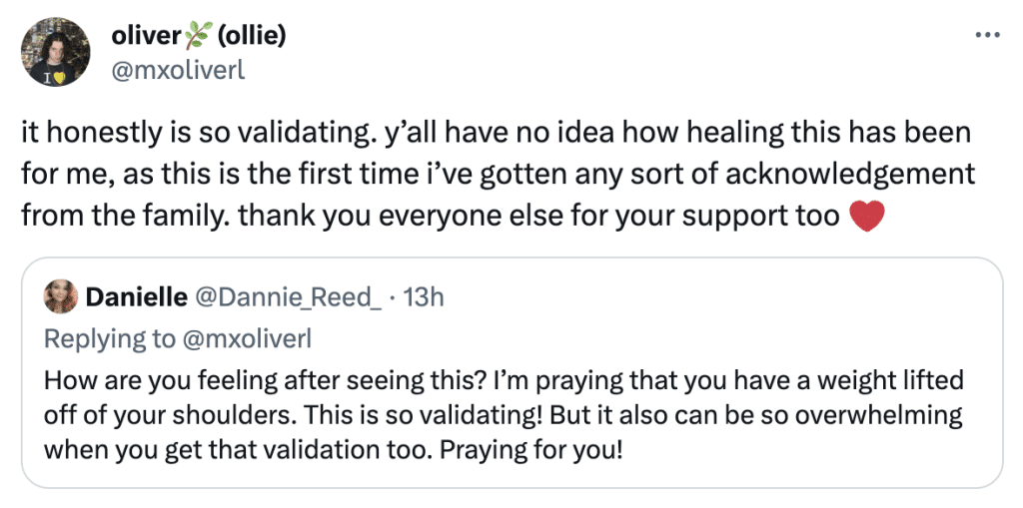Image resolution: width=1023 pixels, height=508 pixels.
Task: Click the herb leaf emoji beside oliver
Action: click(x=200, y=37)
